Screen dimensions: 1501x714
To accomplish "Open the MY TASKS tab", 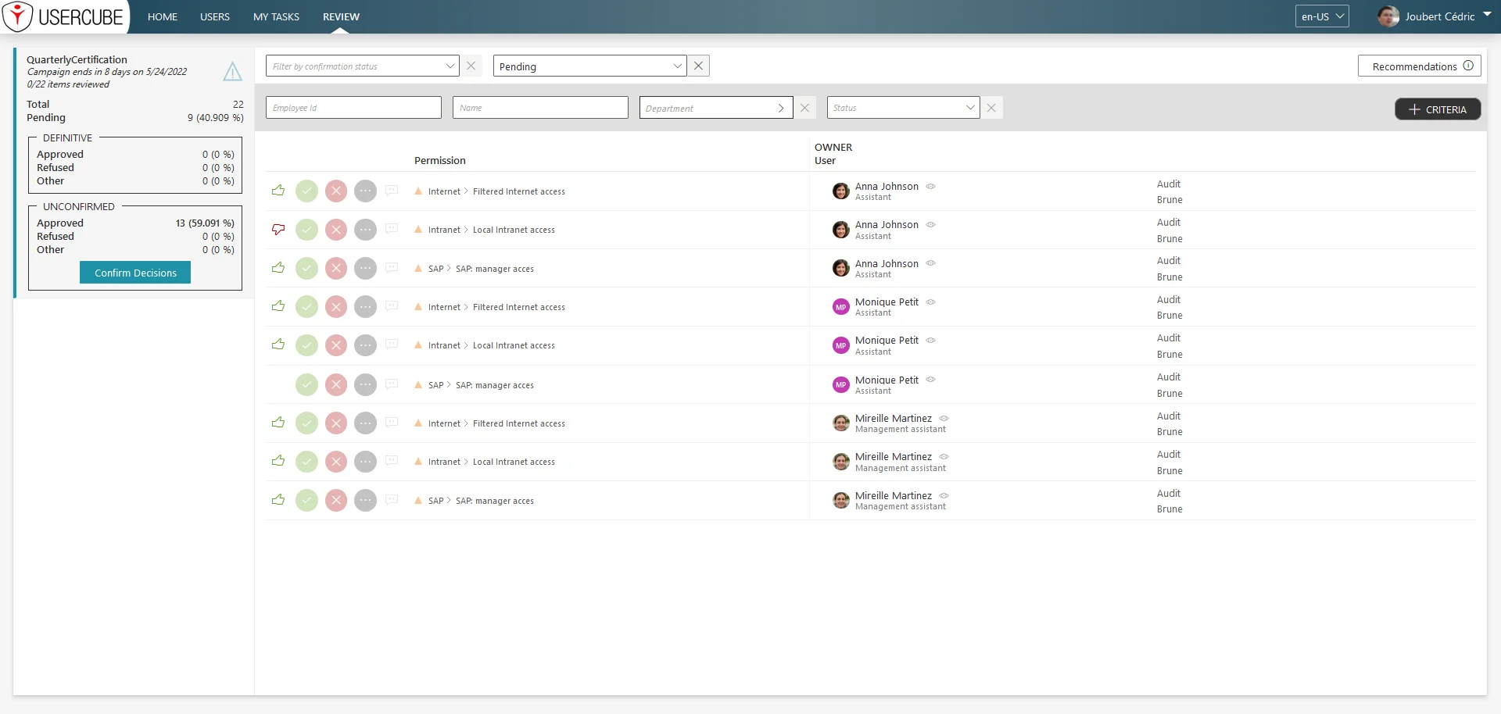I will pos(276,16).
